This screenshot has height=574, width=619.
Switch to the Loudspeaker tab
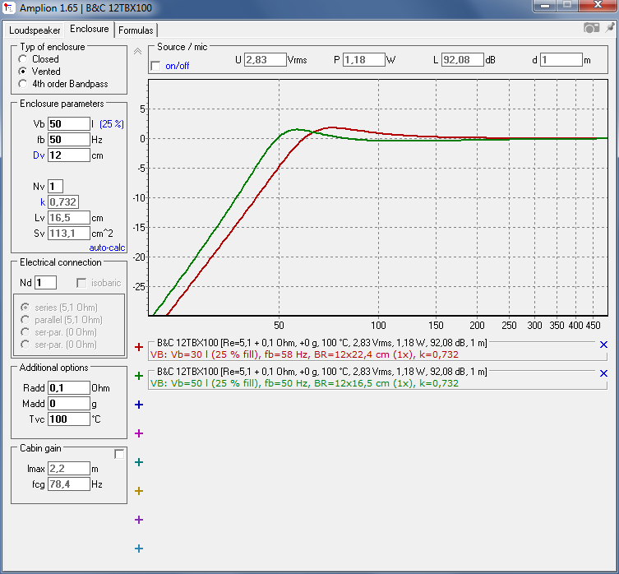(35, 30)
